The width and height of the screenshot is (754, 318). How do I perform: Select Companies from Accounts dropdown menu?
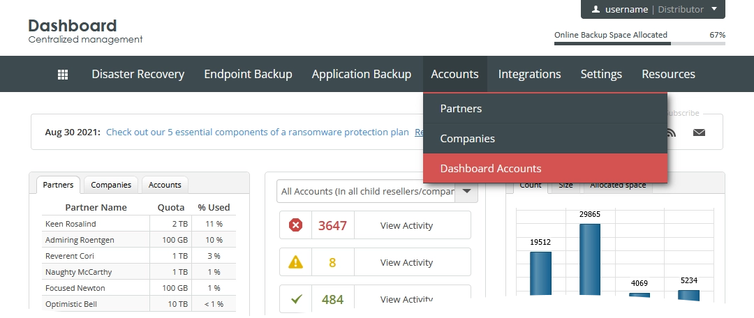[545, 138]
